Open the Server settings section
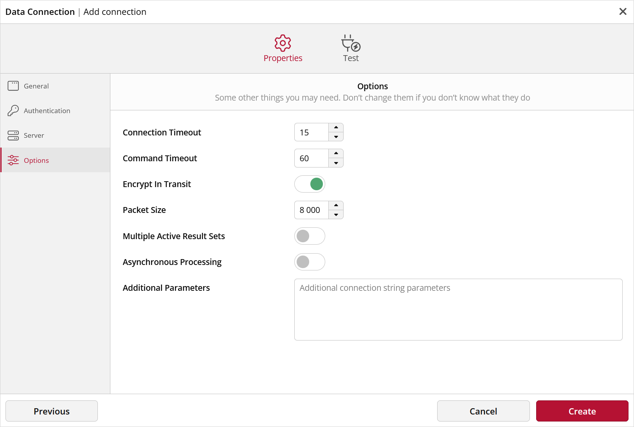634x427 pixels. pyautogui.click(x=34, y=135)
